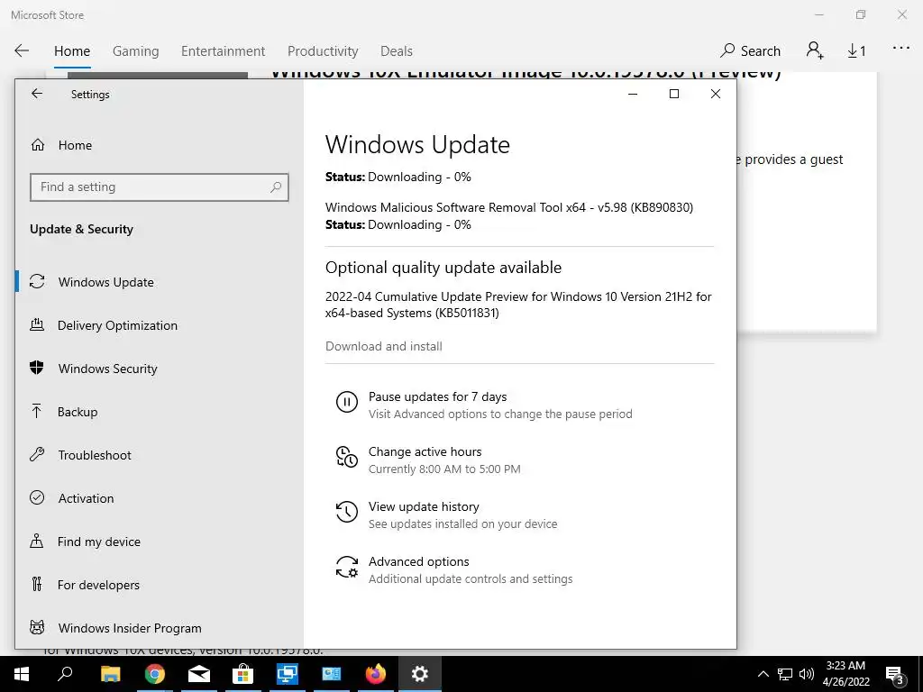Image resolution: width=923 pixels, height=692 pixels.
Task: Open Action Center notifications
Action: 895,674
